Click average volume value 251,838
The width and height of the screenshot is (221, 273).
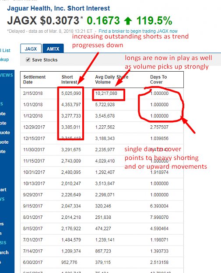[x=103, y=218]
